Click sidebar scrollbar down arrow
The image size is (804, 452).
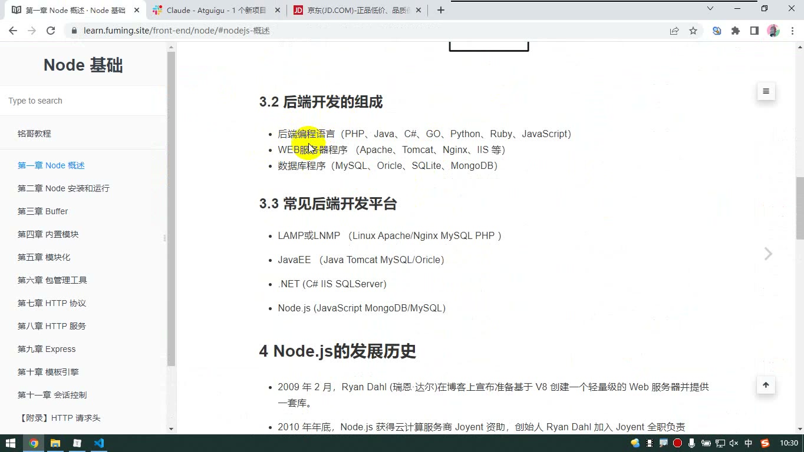pos(172,429)
